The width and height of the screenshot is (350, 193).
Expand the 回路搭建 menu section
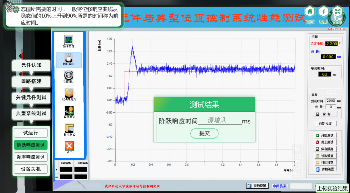(x=31, y=81)
